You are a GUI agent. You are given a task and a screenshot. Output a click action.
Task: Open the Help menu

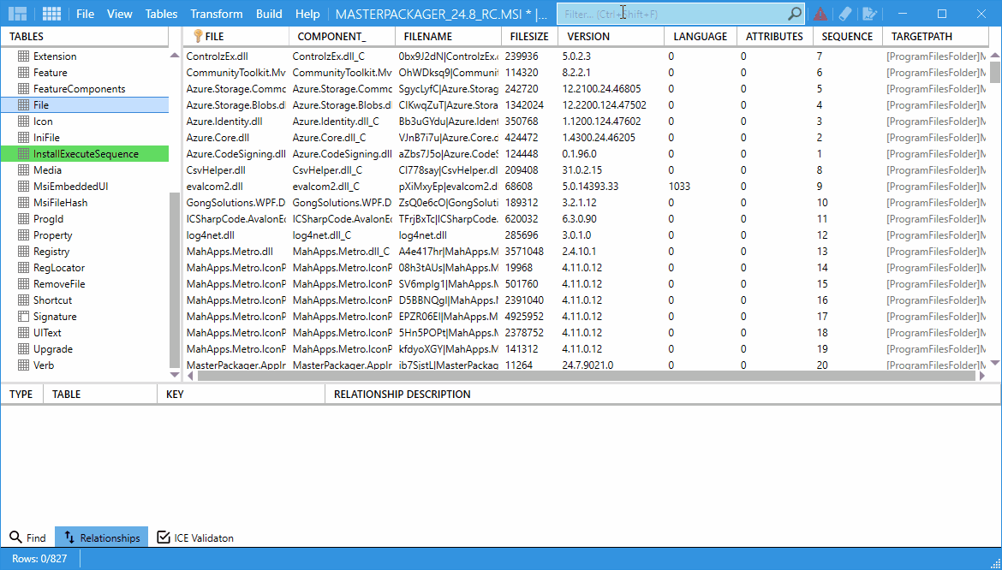coord(307,14)
